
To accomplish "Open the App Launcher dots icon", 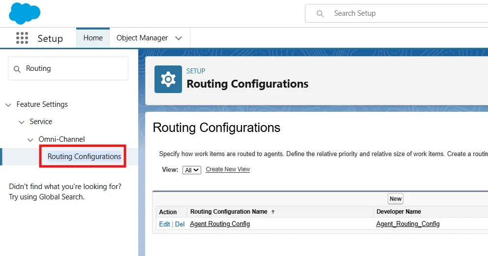I will tap(22, 38).
